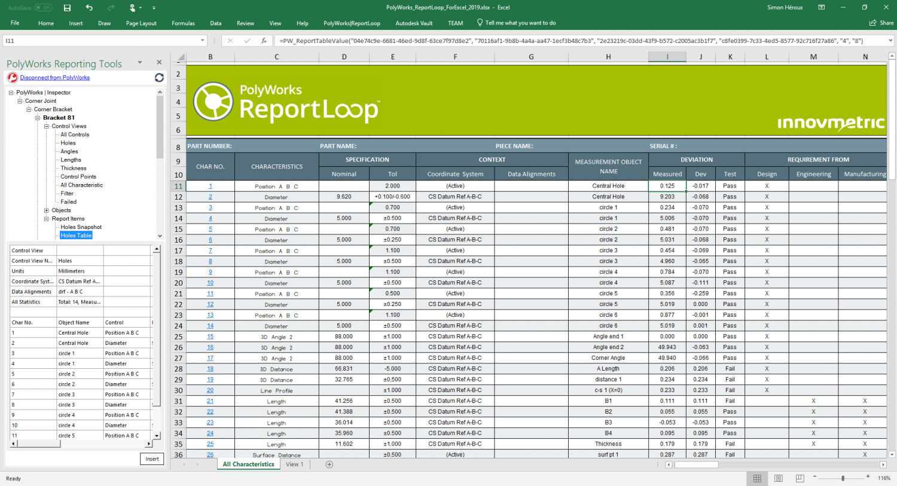
Task: Click in the formula bar text
Action: (x=579, y=41)
